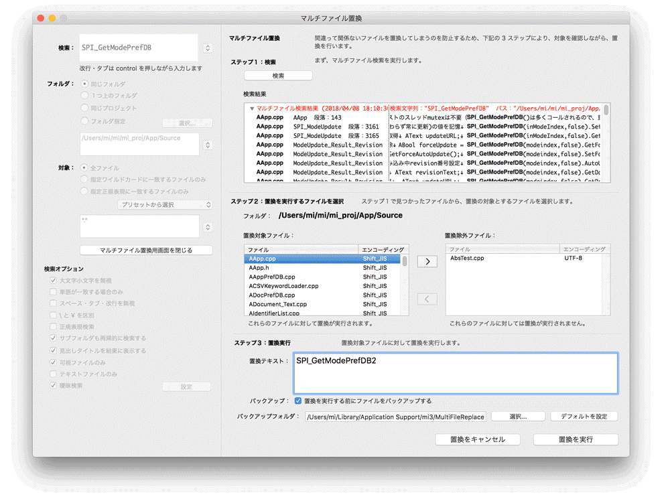Click 選択... next to the backup folder
The width and height of the screenshot is (670, 503).
click(518, 417)
